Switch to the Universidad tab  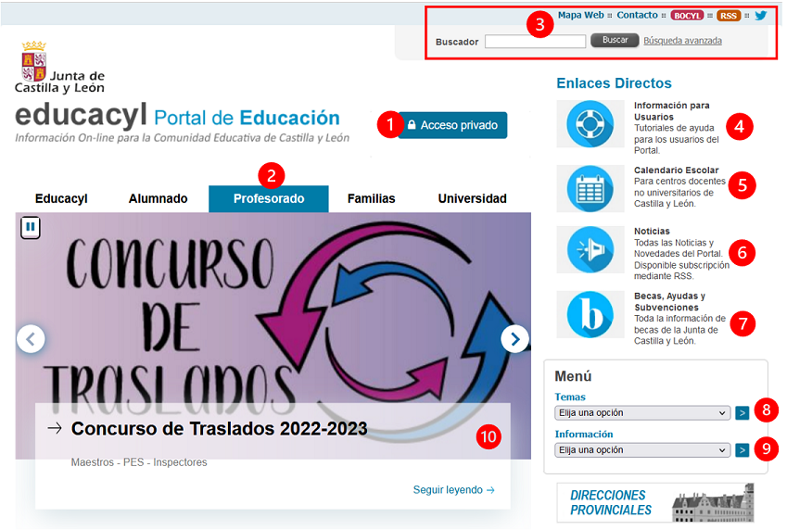pos(473,198)
